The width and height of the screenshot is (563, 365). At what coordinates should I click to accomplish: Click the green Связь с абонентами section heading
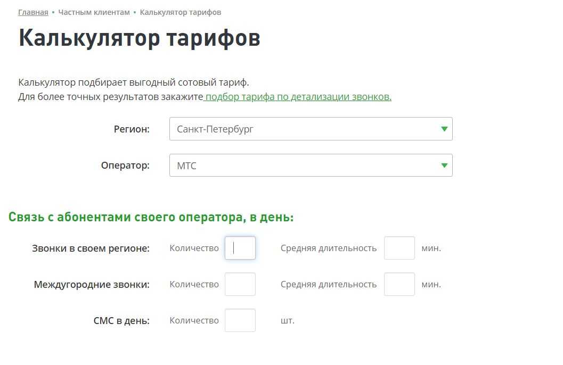(151, 218)
